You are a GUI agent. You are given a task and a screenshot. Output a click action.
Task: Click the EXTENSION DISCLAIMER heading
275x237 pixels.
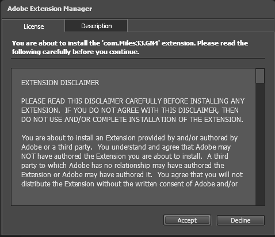click(60, 83)
